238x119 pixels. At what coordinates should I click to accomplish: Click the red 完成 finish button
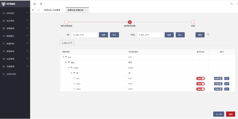(x=231, y=114)
